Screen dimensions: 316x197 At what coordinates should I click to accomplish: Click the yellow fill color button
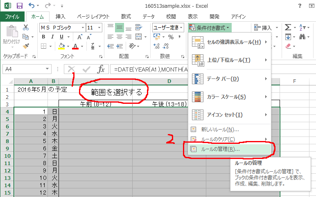point(61,46)
